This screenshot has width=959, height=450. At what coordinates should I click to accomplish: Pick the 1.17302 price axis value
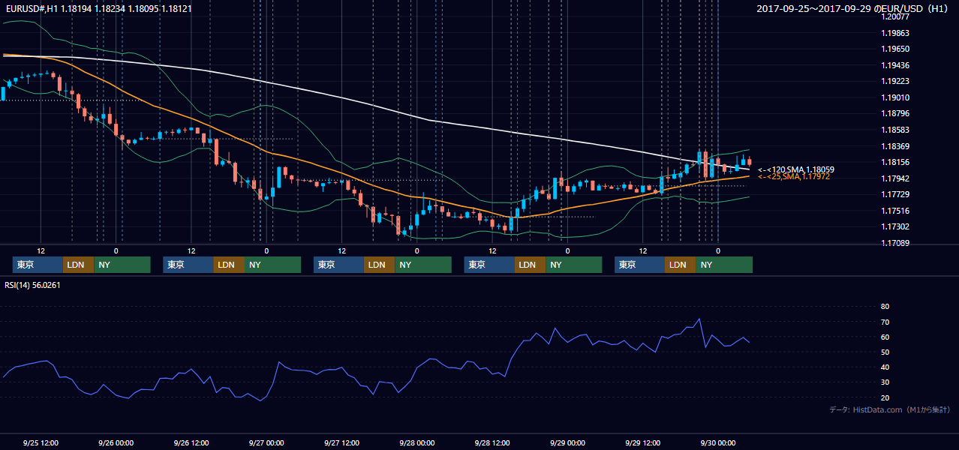895,226
